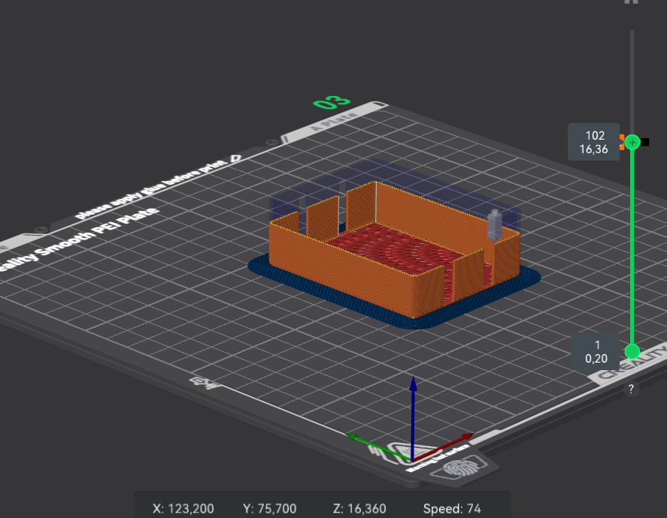Image resolution: width=667 pixels, height=518 pixels.
Task: Click the lower layer slider handle at layer 1
Action: point(632,351)
